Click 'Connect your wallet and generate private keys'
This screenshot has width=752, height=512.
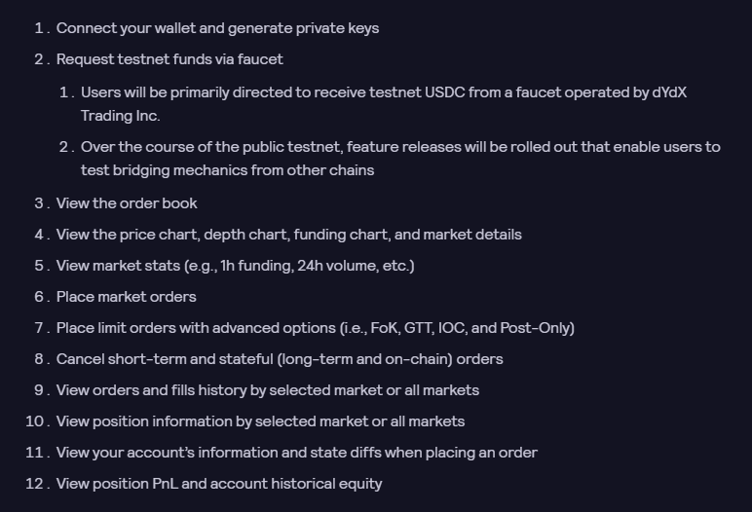[x=218, y=28]
